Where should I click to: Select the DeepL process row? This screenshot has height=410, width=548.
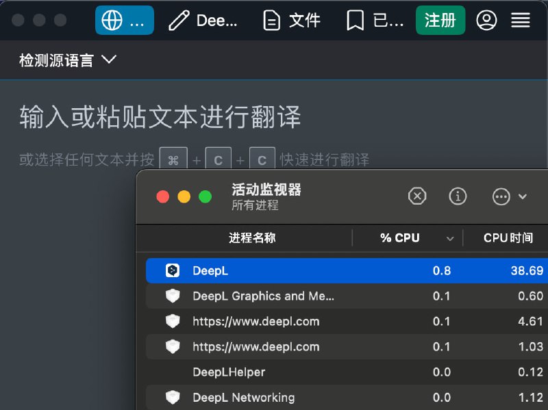tap(274, 270)
